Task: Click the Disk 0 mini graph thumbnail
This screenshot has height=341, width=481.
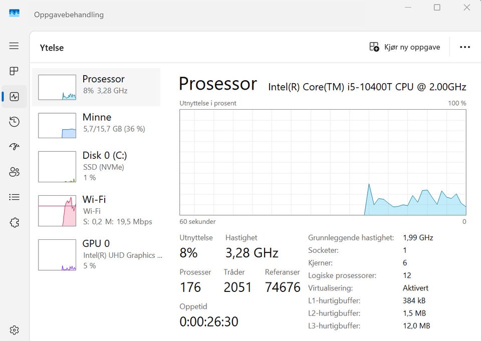Action: (57, 167)
